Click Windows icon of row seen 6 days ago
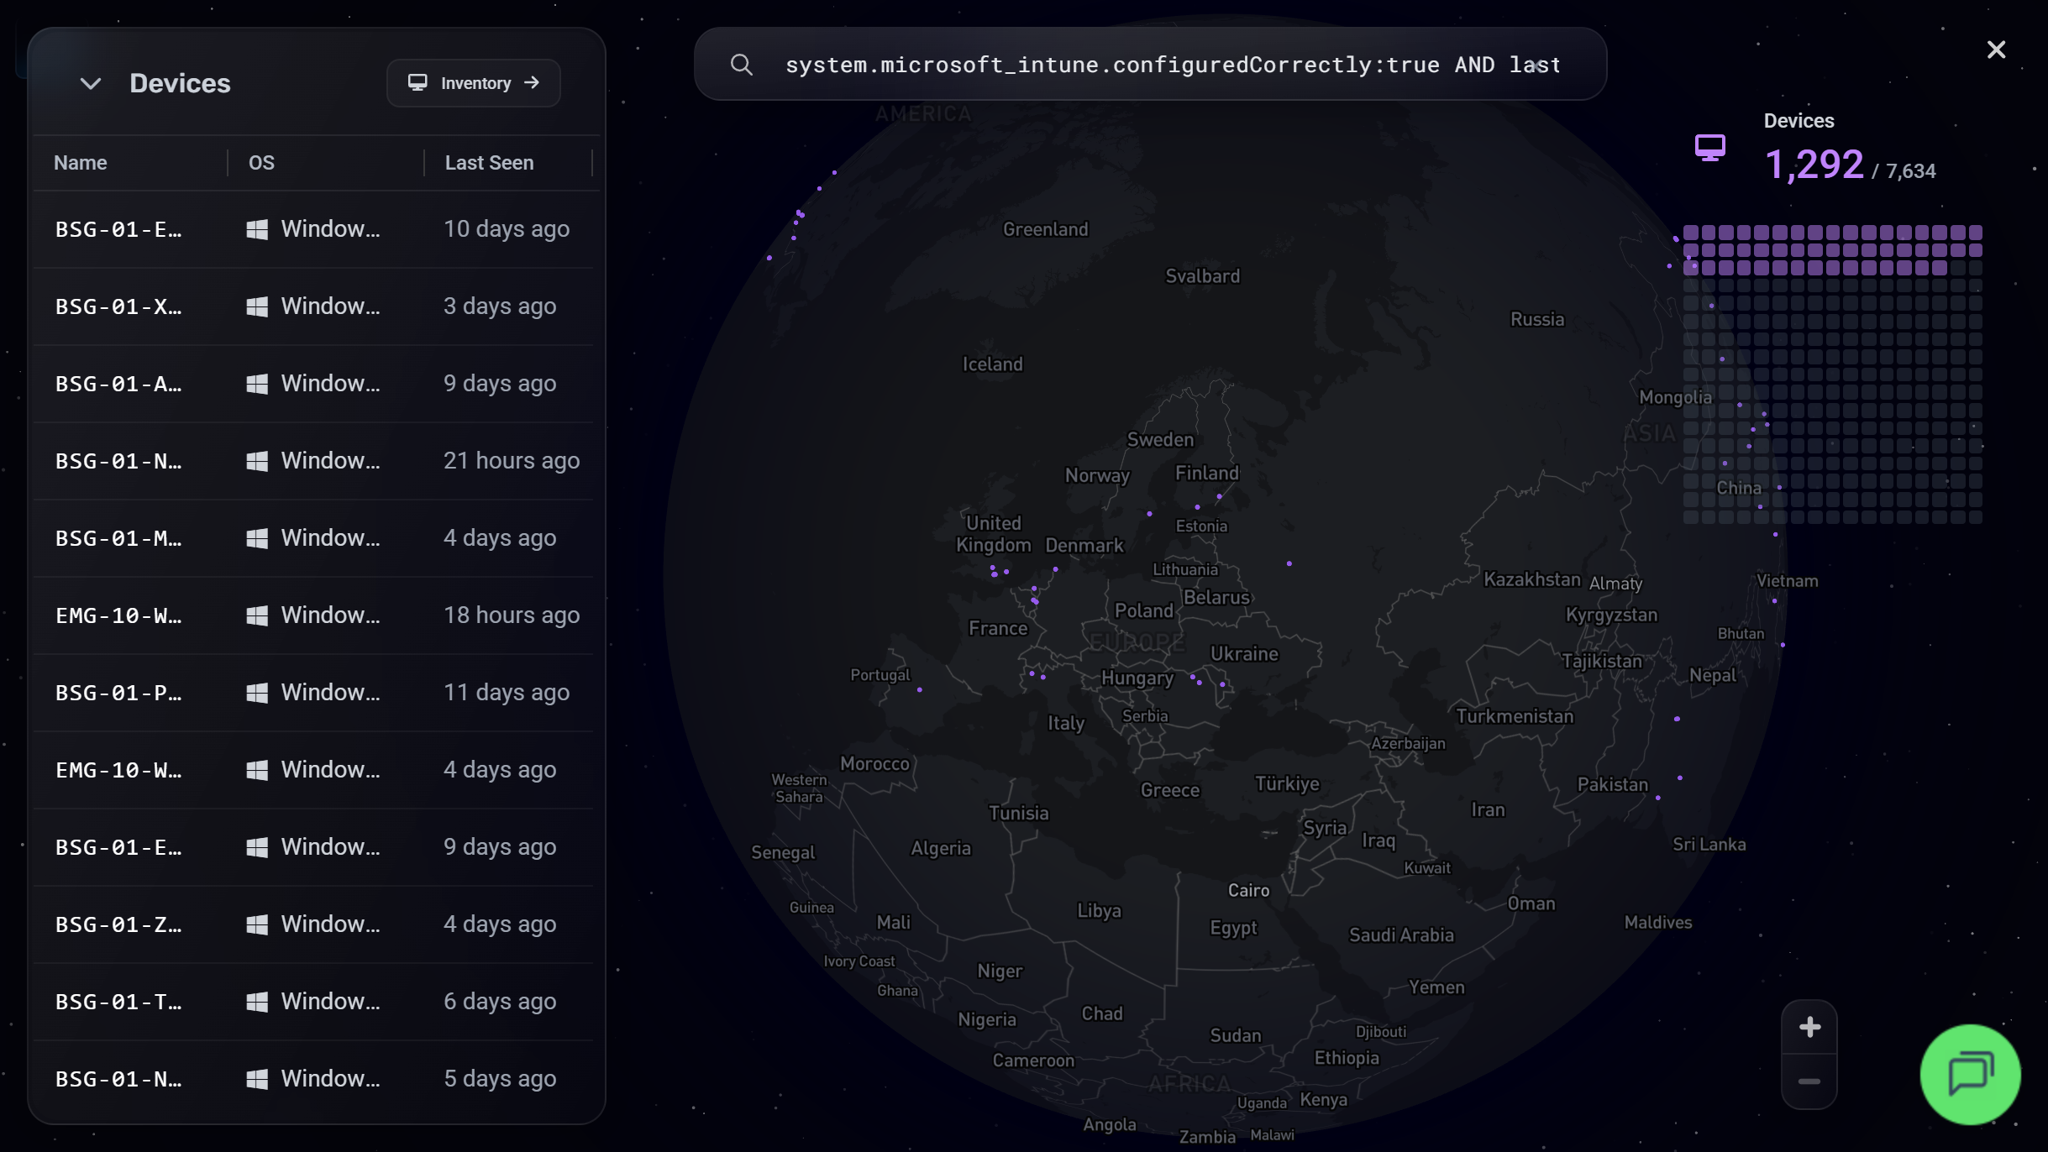This screenshot has height=1152, width=2048. (257, 1002)
